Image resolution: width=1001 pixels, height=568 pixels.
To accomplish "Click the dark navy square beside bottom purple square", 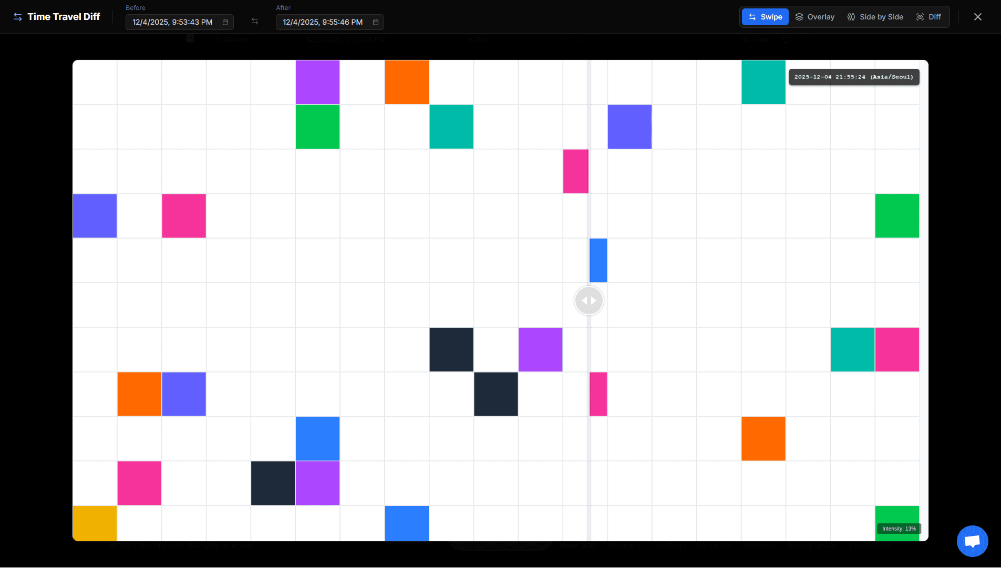I will (x=273, y=483).
